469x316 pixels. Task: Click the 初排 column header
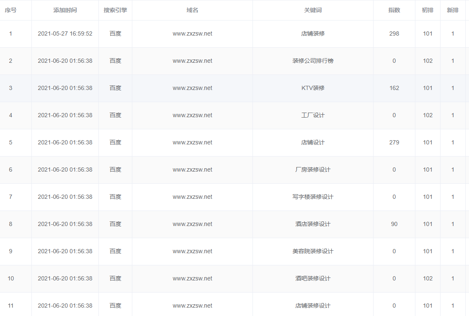coord(428,10)
